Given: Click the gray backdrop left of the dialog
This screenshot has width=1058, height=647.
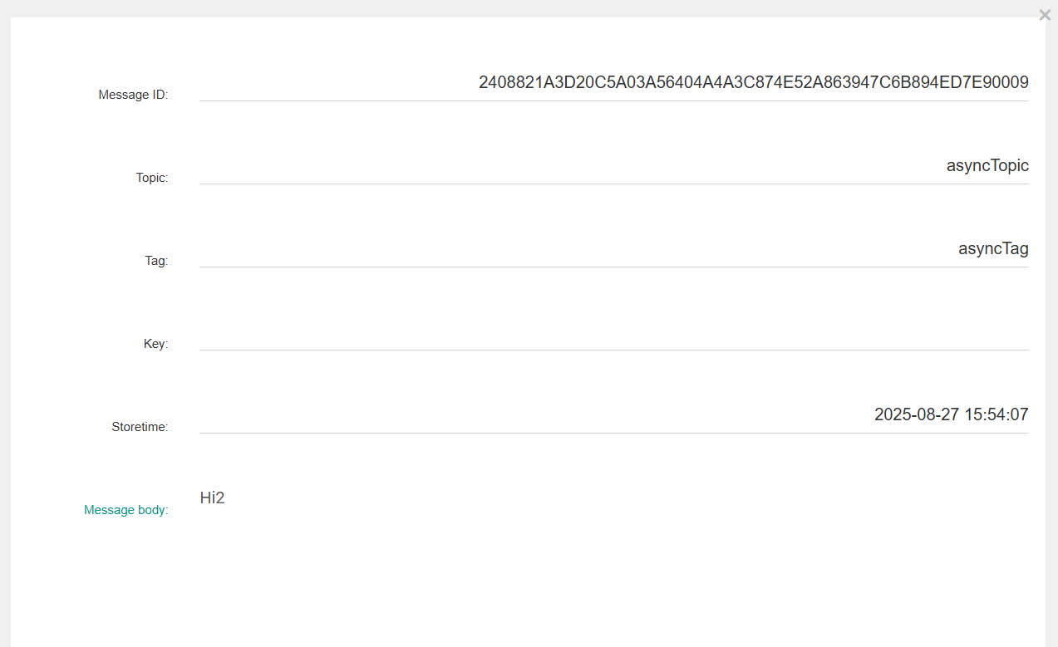Looking at the screenshot, I should 5,332.
